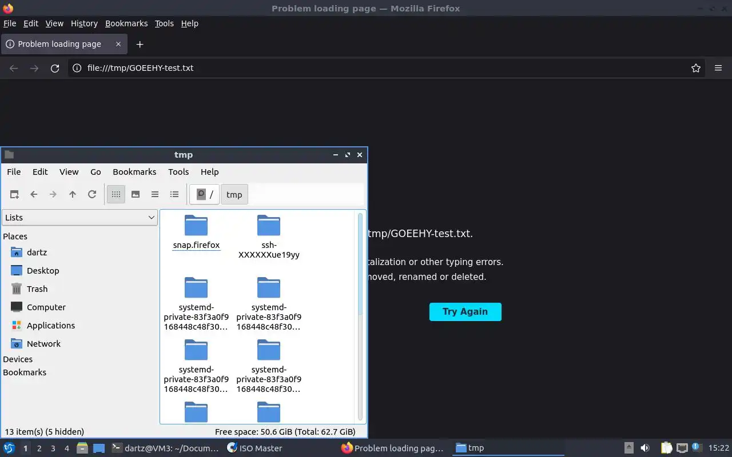Open file manager Tools menu
The height and width of the screenshot is (457, 732).
(178, 171)
